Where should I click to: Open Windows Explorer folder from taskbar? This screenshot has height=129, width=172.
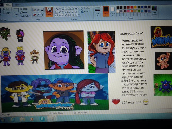(22, 119)
